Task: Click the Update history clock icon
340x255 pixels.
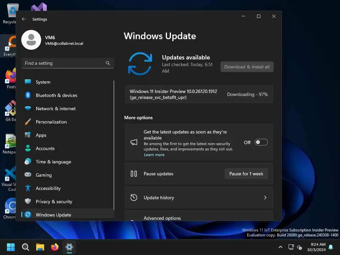Action: tap(134, 198)
